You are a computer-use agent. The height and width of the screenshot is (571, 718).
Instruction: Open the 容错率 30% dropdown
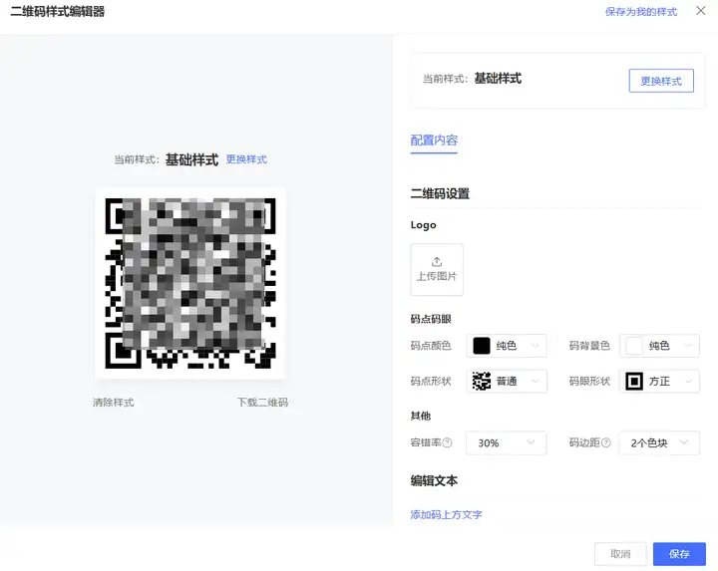pyautogui.click(x=507, y=442)
